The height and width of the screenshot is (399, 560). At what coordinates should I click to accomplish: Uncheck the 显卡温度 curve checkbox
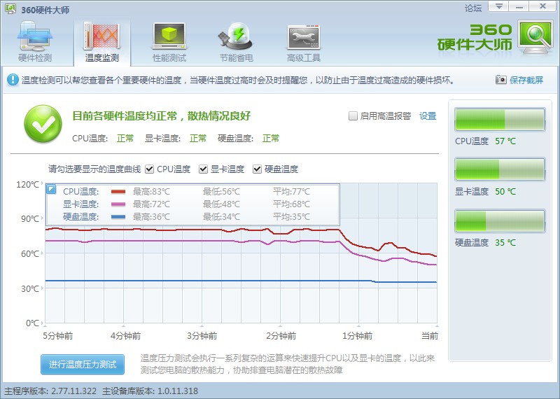(x=203, y=169)
